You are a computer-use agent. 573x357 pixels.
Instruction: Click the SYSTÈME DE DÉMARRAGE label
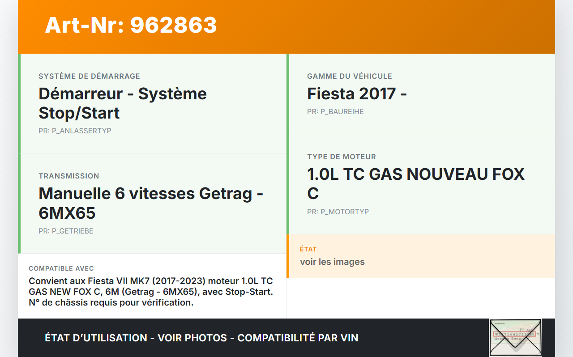point(89,76)
